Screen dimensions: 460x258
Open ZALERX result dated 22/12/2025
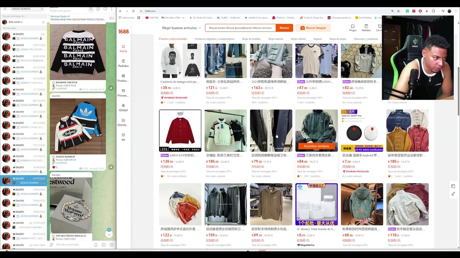pyautogui.click(x=24, y=70)
